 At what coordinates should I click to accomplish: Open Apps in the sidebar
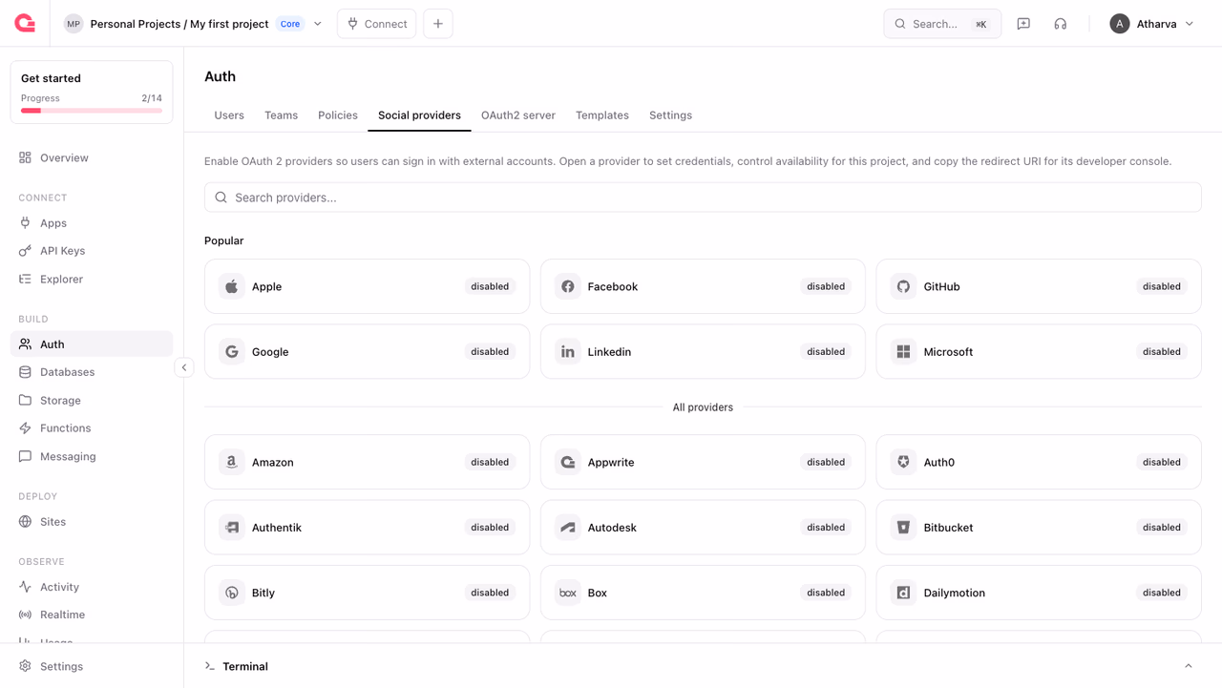[x=92, y=223]
